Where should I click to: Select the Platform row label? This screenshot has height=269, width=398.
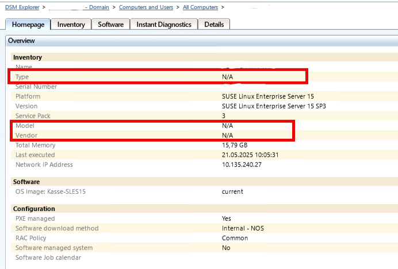point(28,96)
